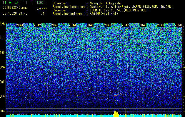
Task: Click the Observer label
Action: [x=60, y=3]
